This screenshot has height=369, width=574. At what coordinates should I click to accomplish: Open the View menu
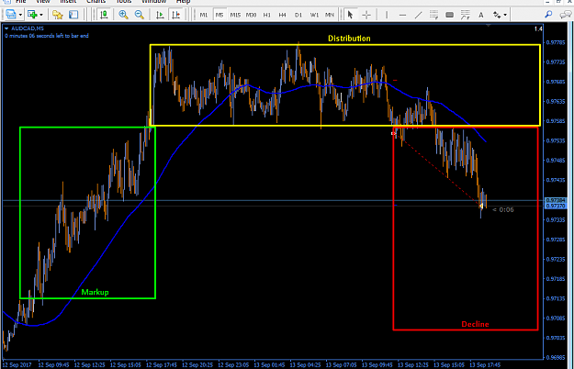coord(43,2)
